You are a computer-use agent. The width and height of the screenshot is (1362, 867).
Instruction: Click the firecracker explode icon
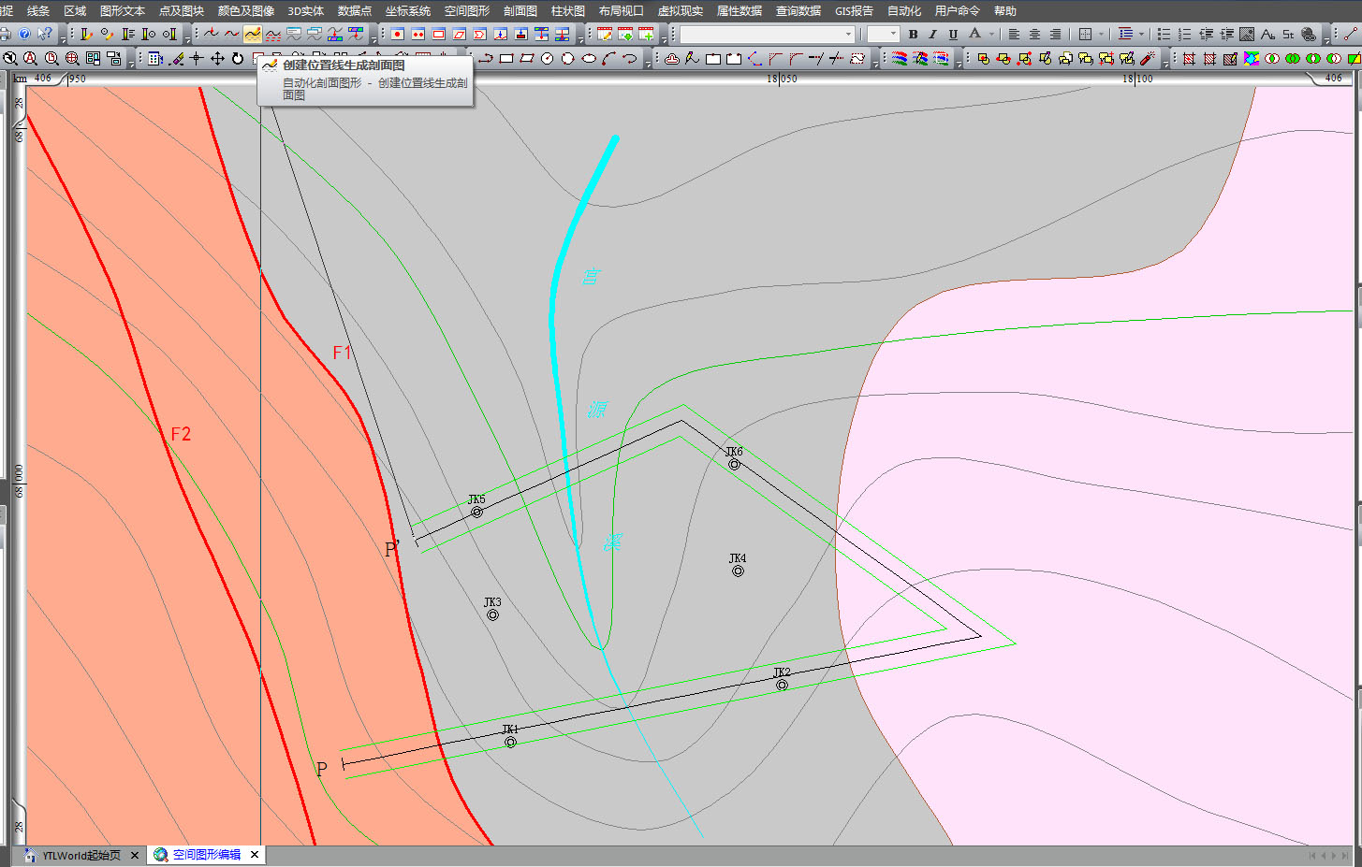pyautogui.click(x=1148, y=58)
